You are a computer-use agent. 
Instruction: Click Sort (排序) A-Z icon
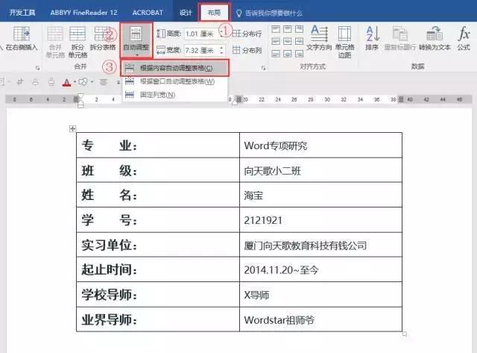(373, 34)
